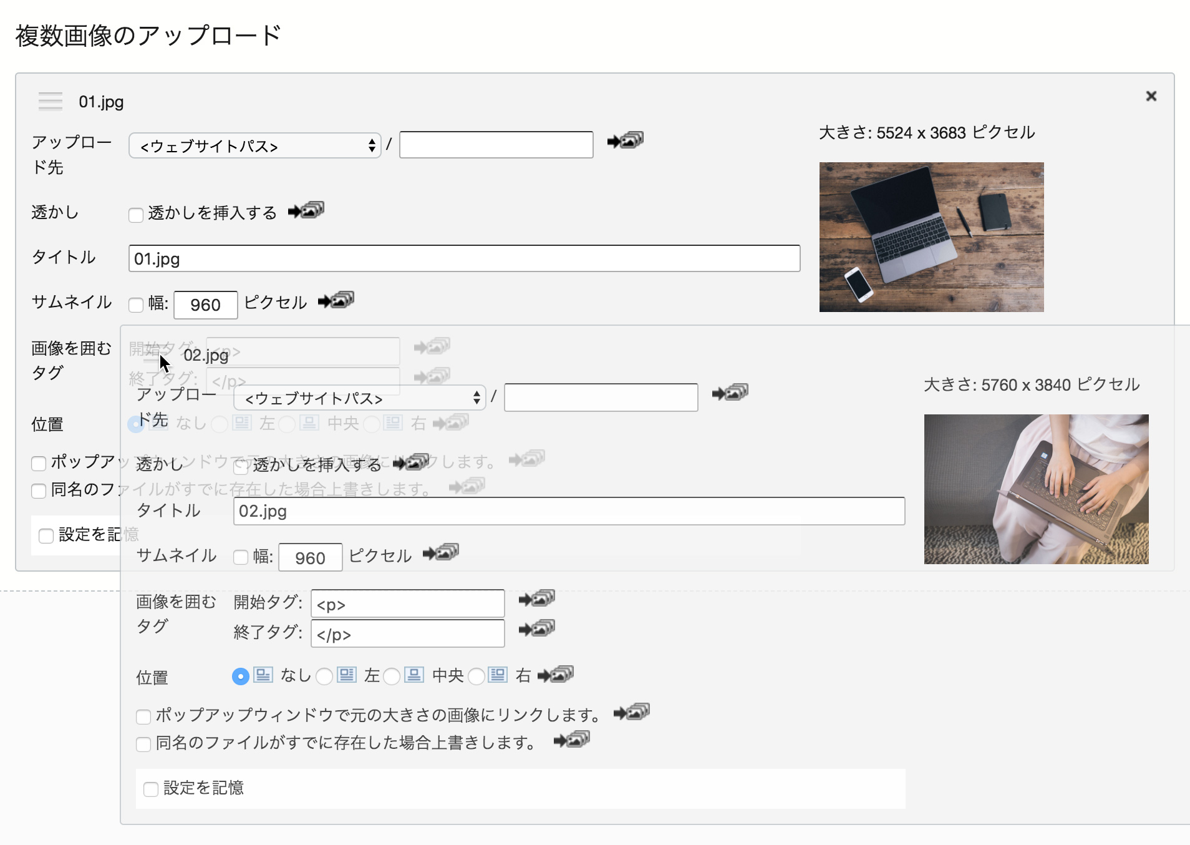
Task: Click apply-to-all icon next to 02.jpg start tag
Action: [536, 599]
